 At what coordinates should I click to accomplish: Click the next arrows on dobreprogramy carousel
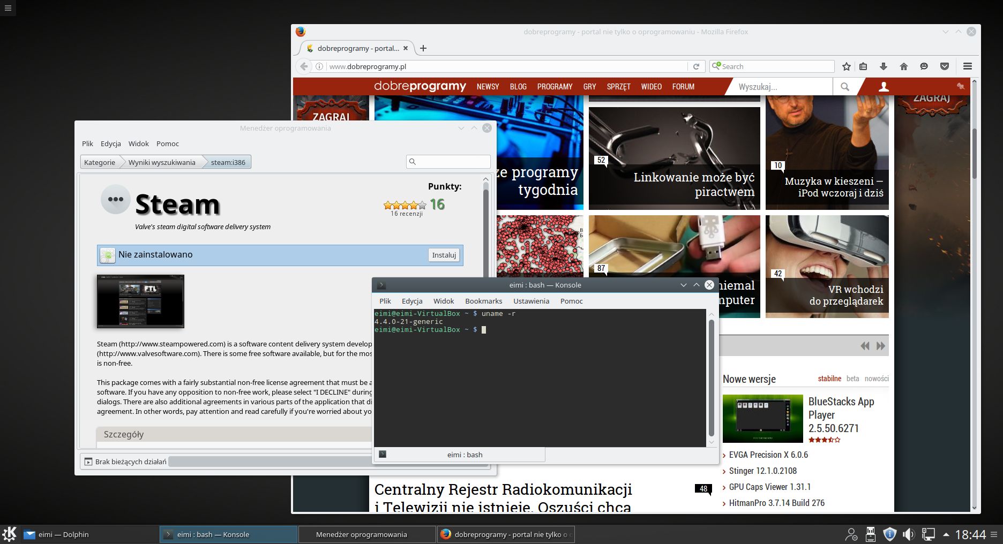click(881, 346)
